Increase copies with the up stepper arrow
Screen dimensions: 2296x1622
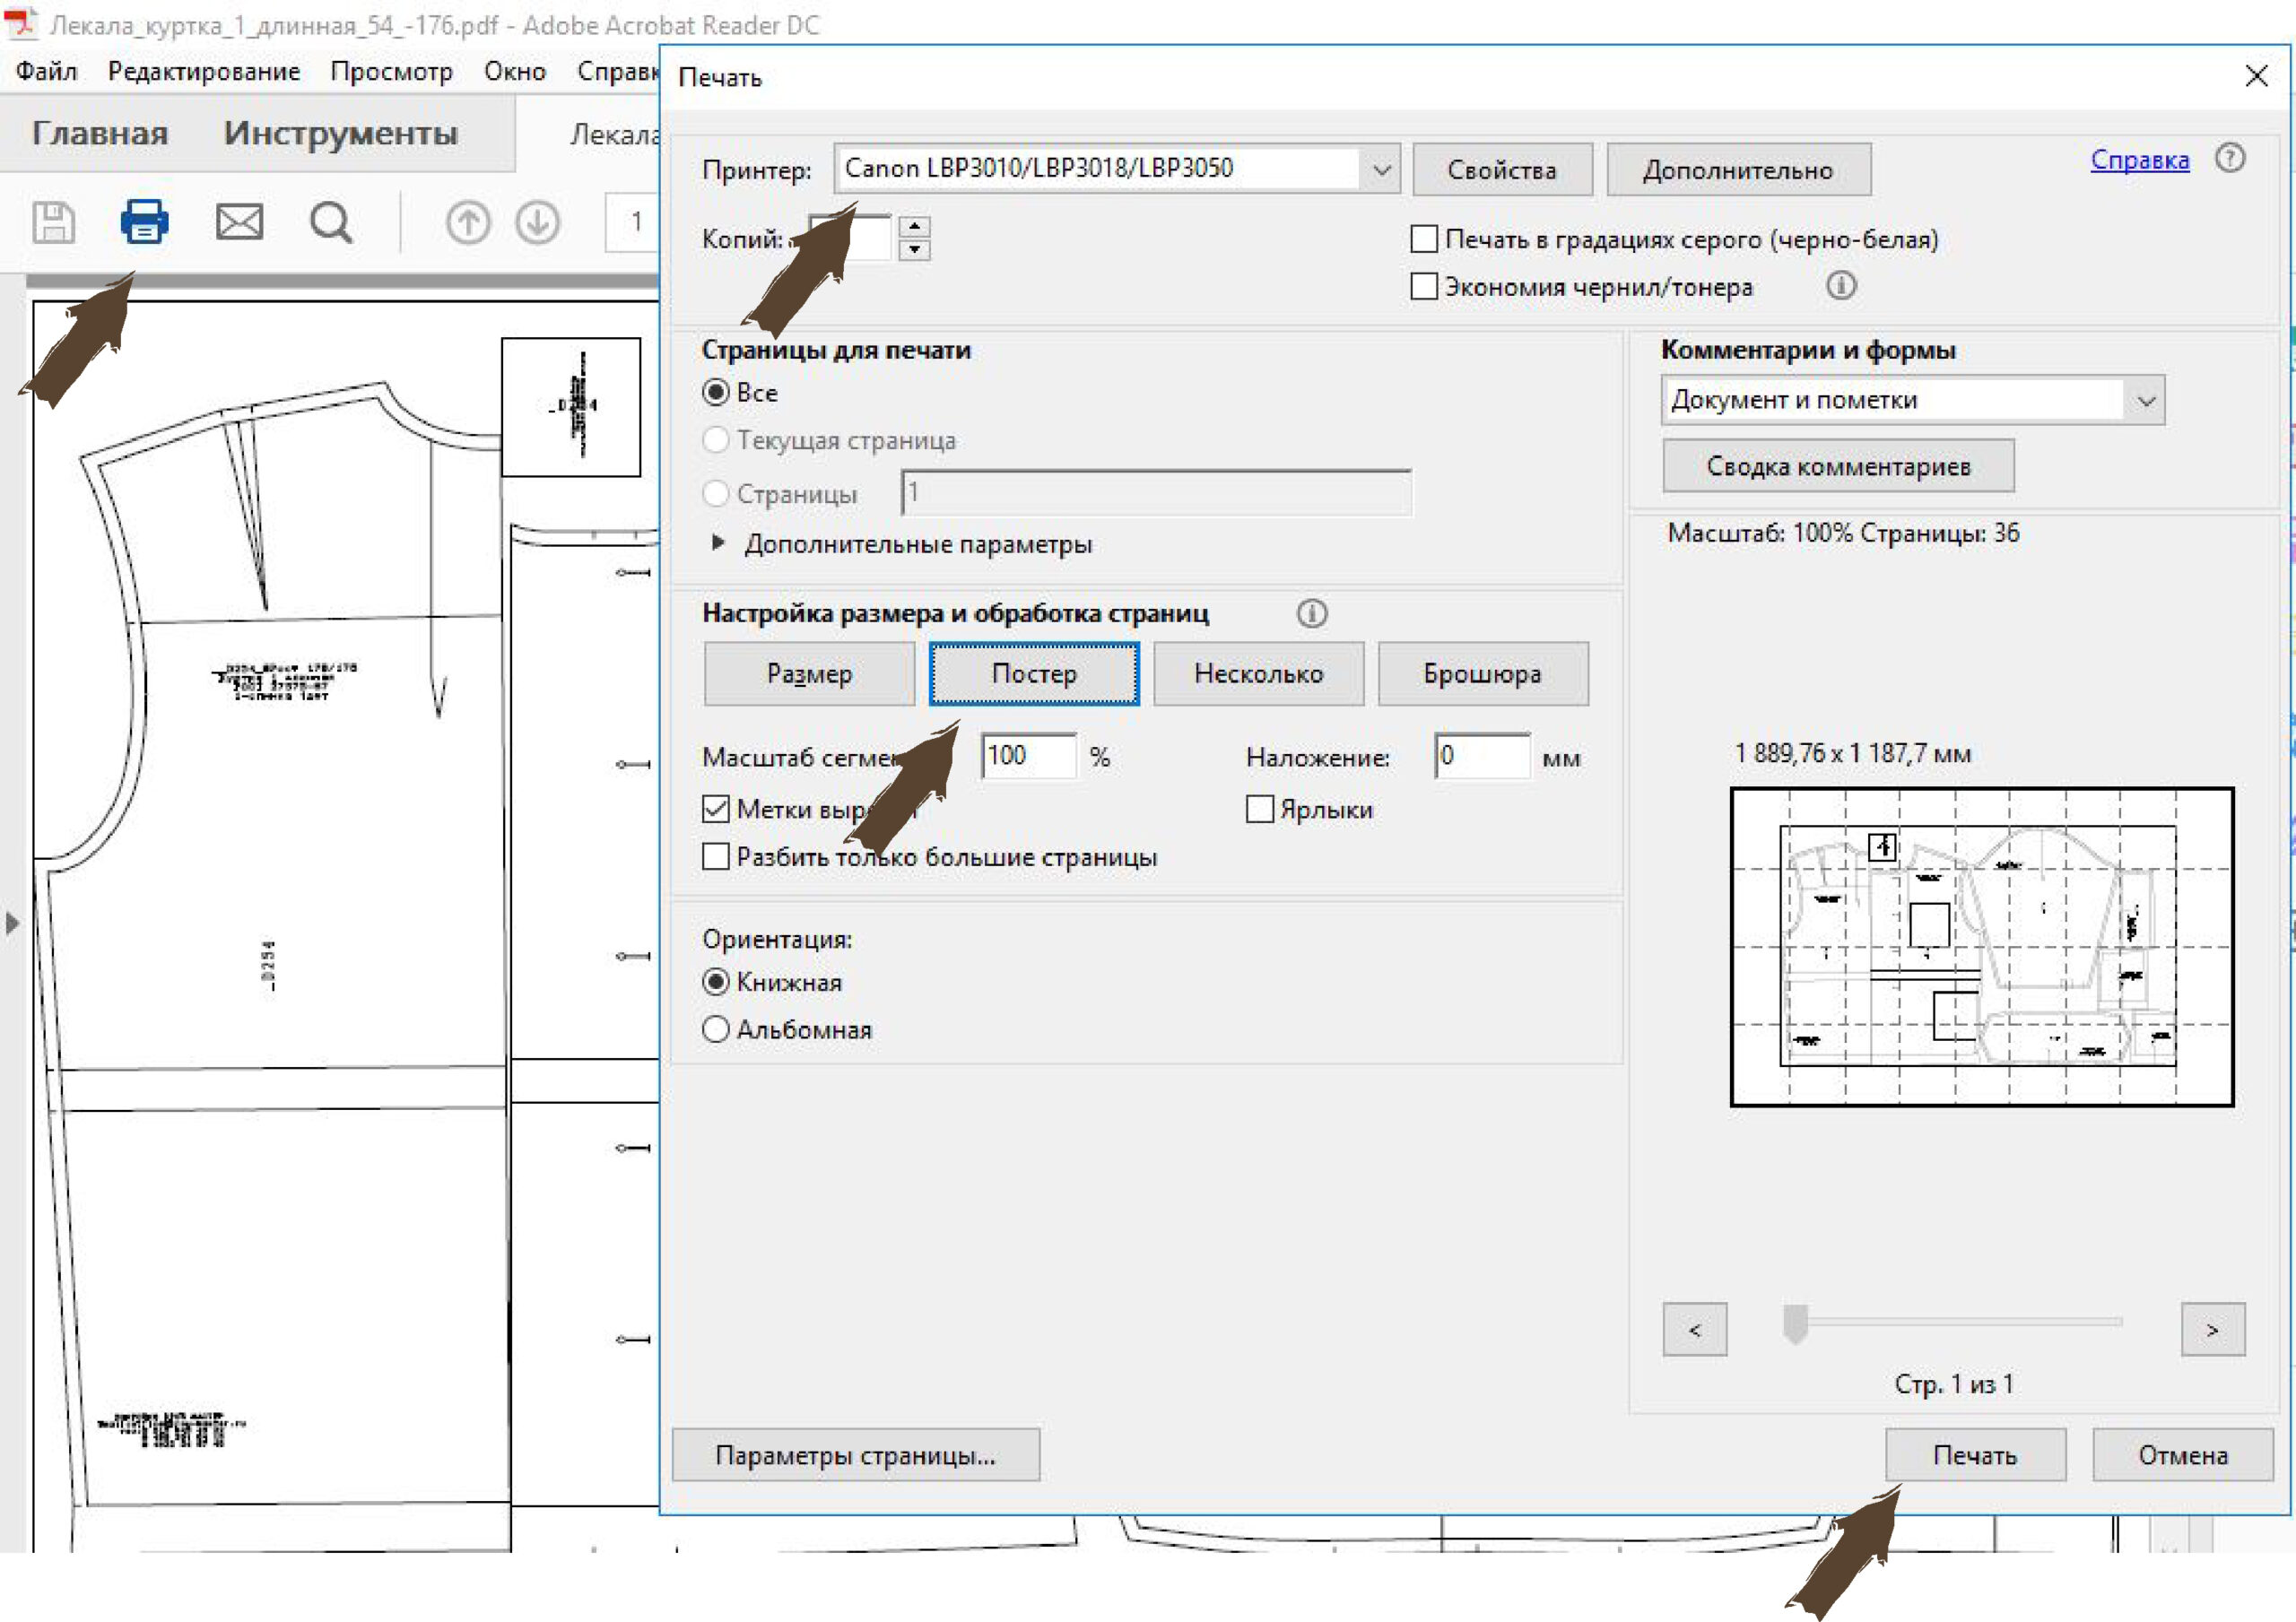click(x=914, y=227)
